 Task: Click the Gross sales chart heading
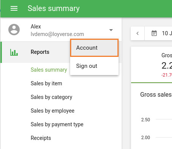[x=156, y=94]
